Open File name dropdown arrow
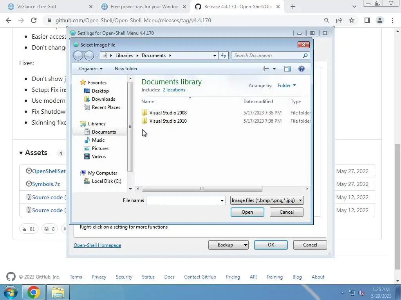This screenshot has width=401, height=300. (x=222, y=200)
